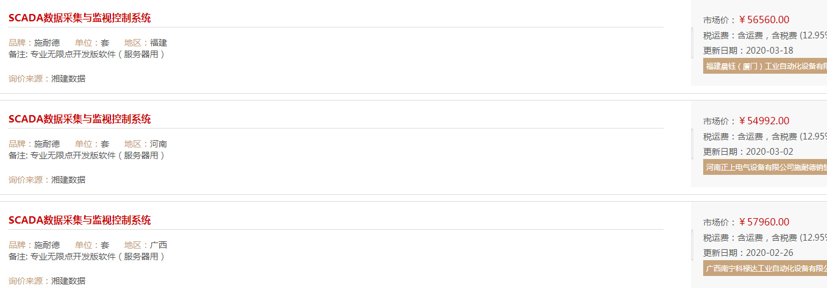
Task: Click the 福建 region value
Action: pos(159,43)
